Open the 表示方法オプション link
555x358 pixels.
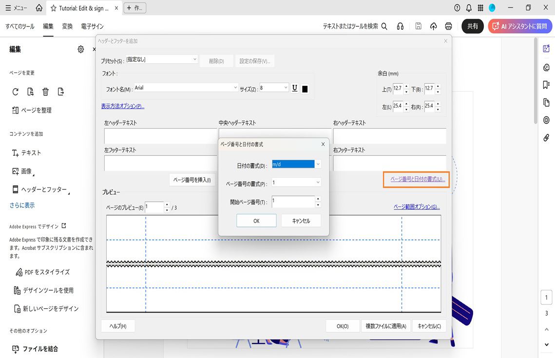[123, 106]
